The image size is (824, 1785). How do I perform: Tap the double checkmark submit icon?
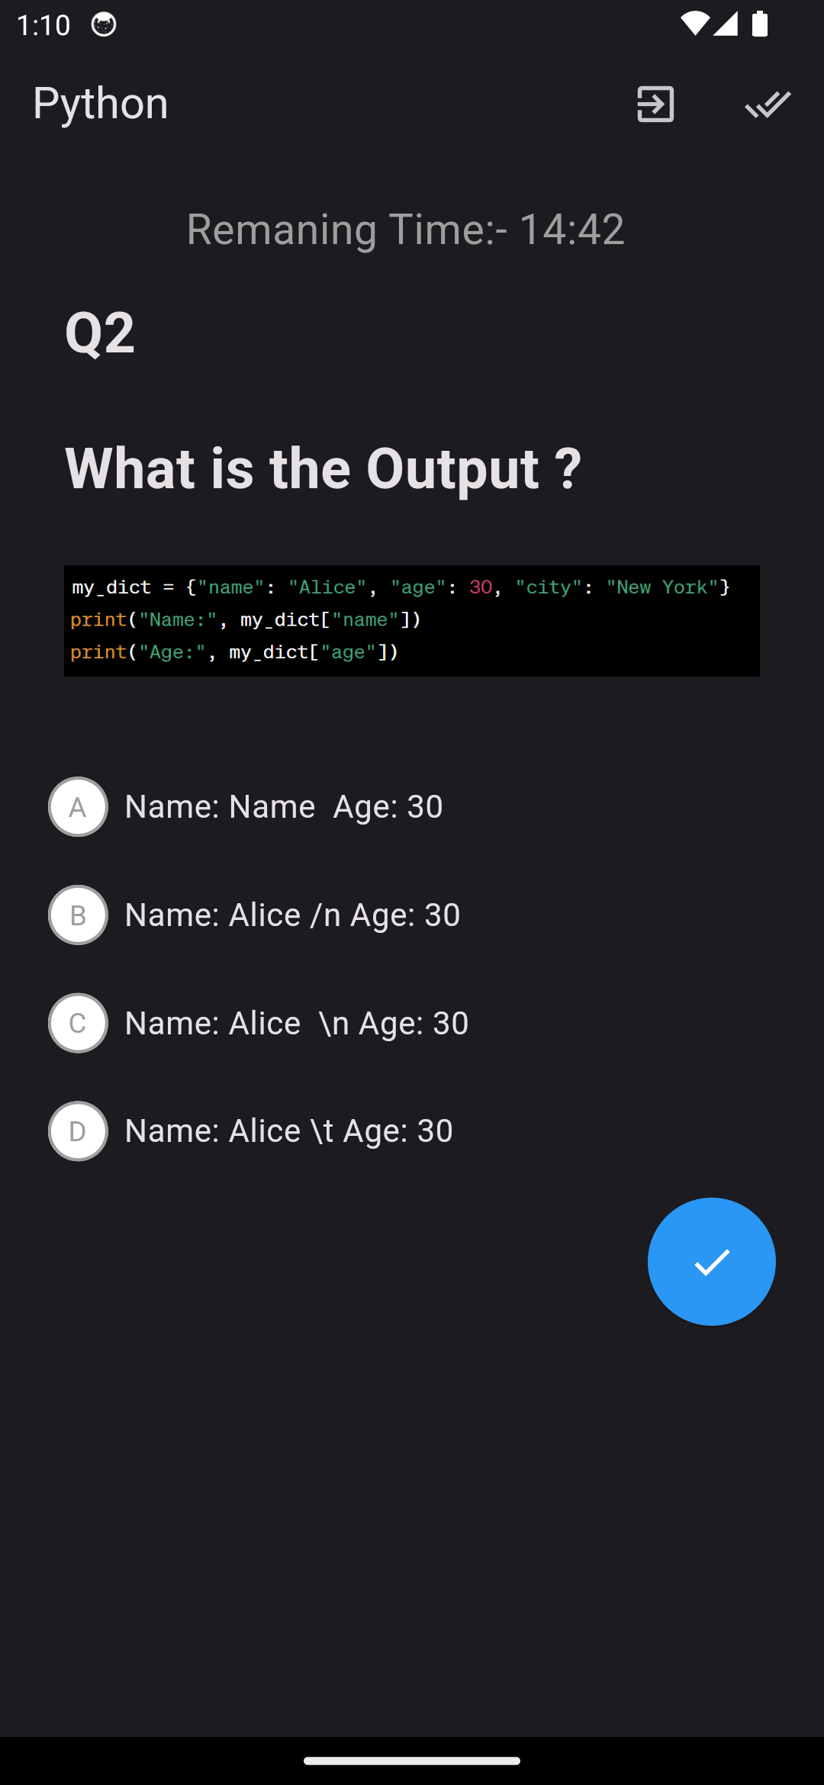[x=768, y=104]
